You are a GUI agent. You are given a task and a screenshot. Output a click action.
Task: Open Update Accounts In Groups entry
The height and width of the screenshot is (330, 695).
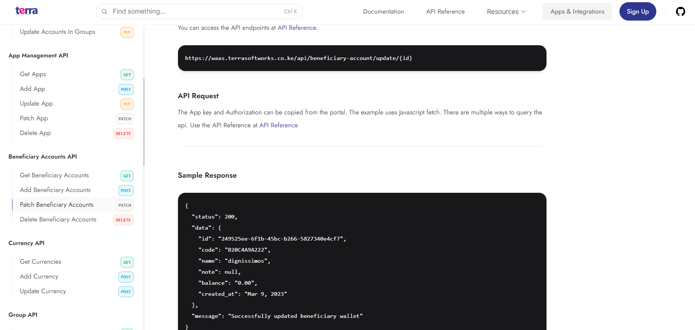tap(57, 32)
